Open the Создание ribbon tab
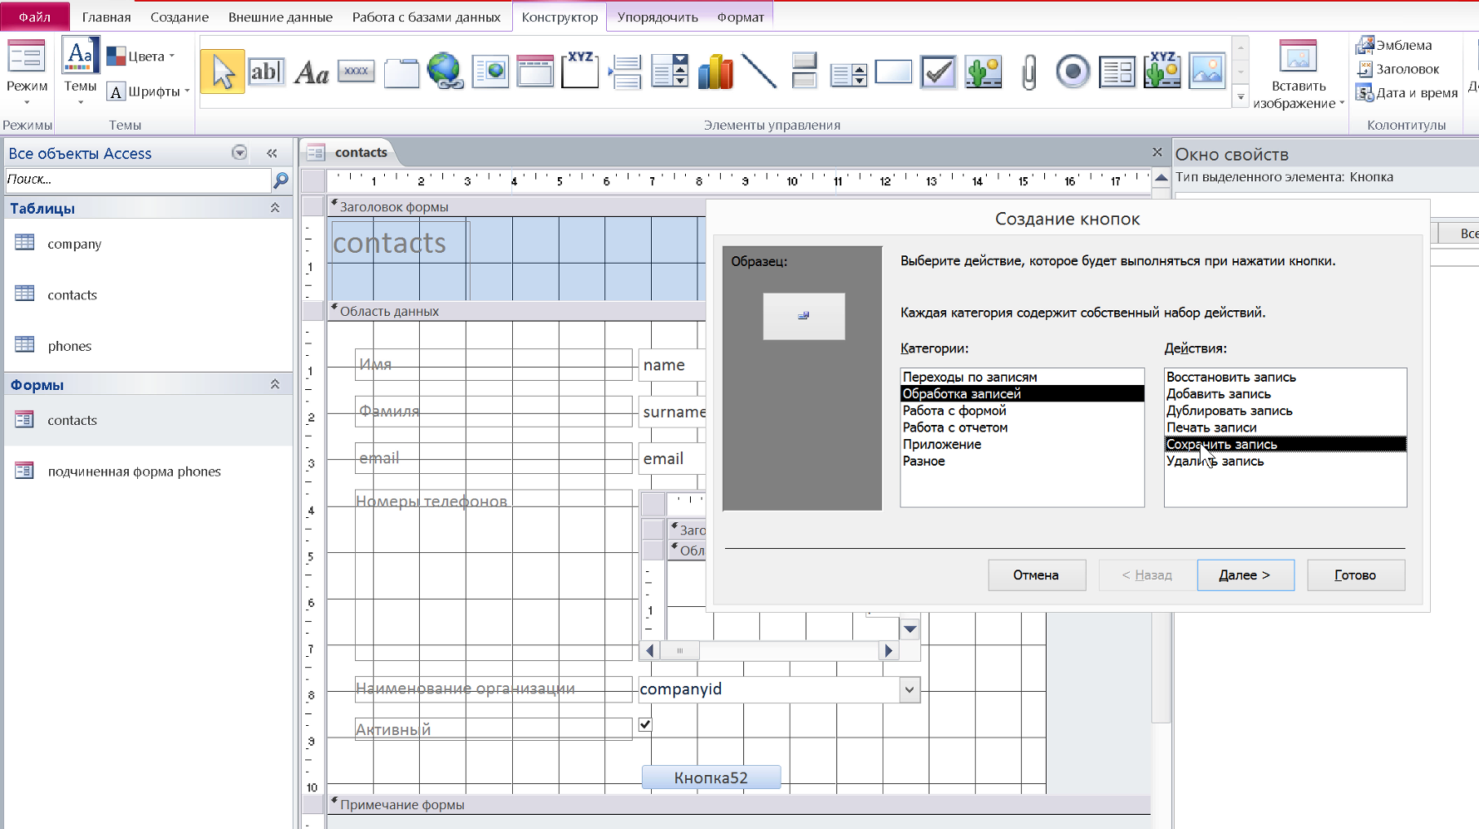Viewport: 1479px width, 829px height. coord(180,17)
